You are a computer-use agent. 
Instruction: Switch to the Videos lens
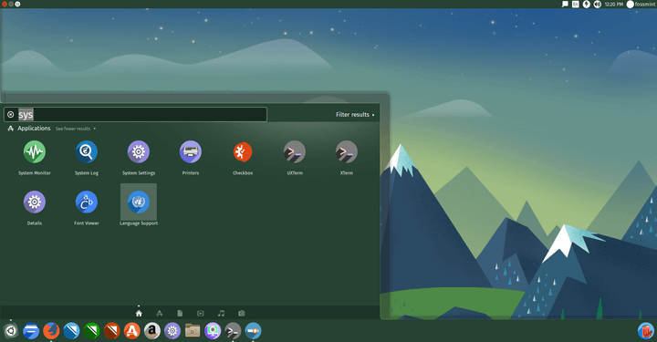tap(200, 313)
